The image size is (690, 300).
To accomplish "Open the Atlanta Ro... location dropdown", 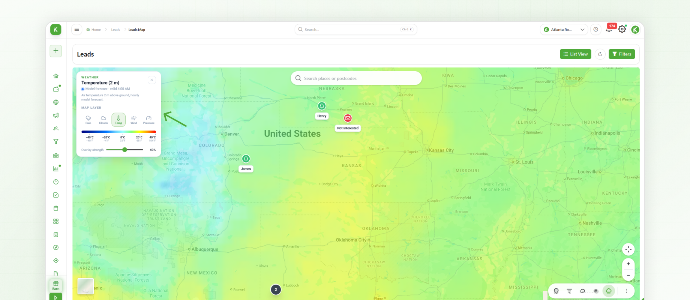I will tap(564, 30).
